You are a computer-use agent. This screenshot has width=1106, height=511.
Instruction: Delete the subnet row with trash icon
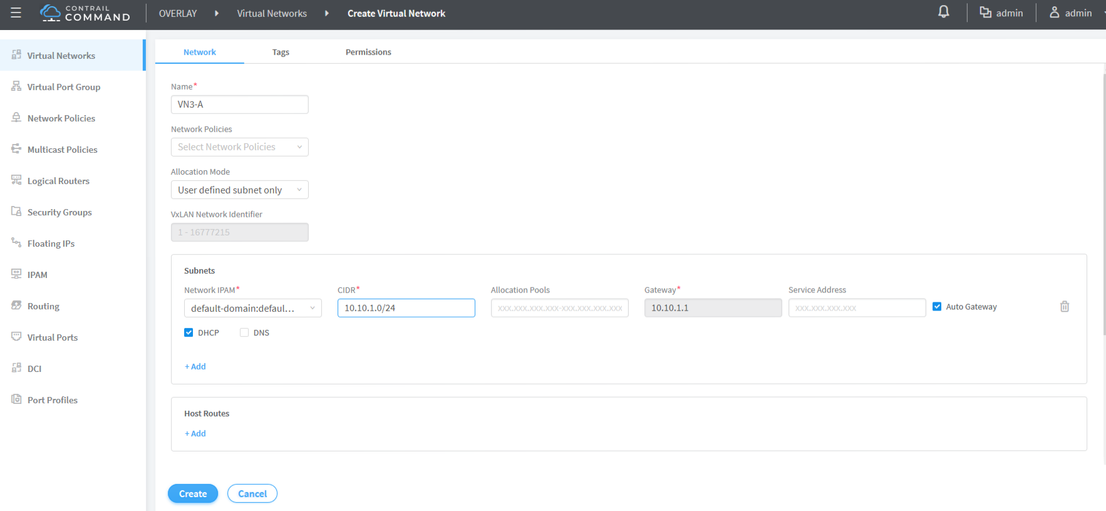1064,307
